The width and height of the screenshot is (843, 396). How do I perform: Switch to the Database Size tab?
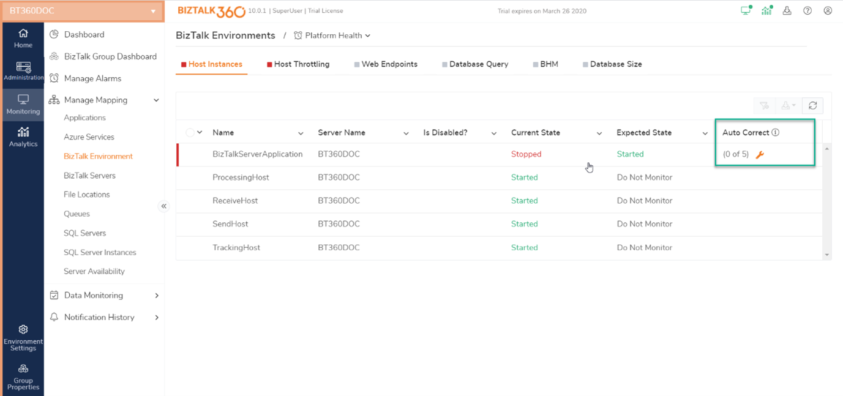[x=612, y=64]
